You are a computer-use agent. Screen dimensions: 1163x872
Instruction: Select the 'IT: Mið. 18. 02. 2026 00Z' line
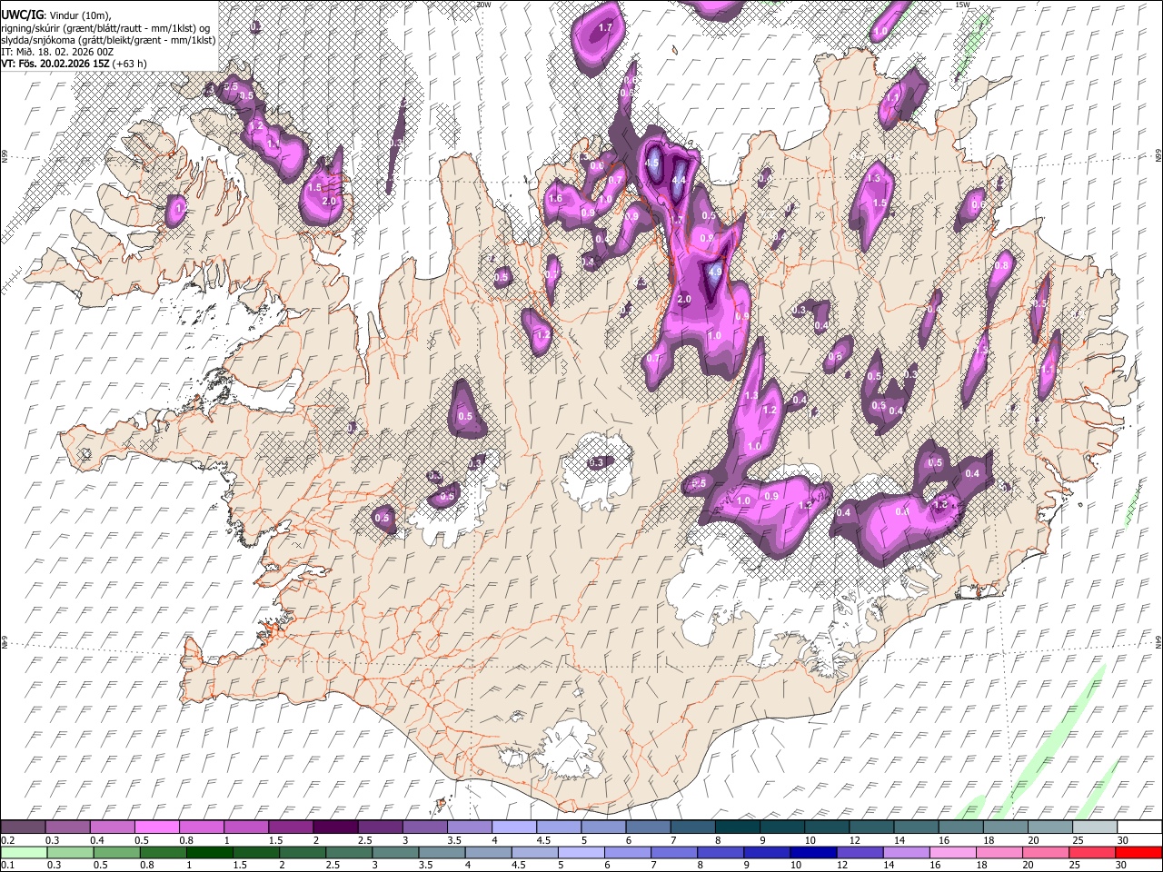[58, 51]
